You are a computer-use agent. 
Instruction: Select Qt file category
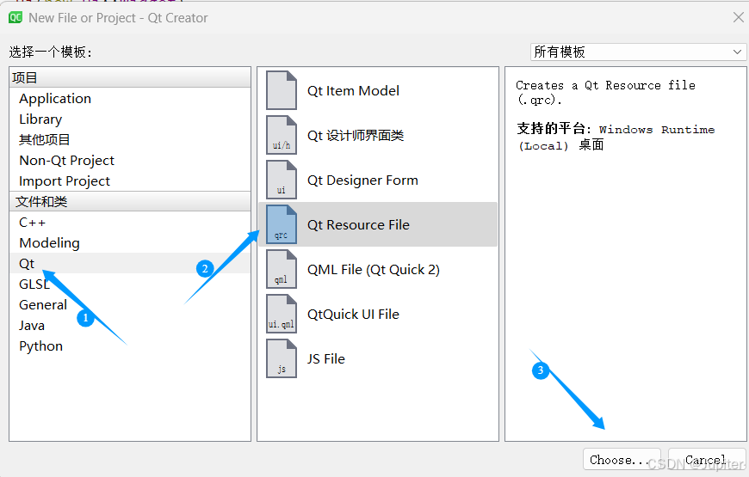point(130,263)
